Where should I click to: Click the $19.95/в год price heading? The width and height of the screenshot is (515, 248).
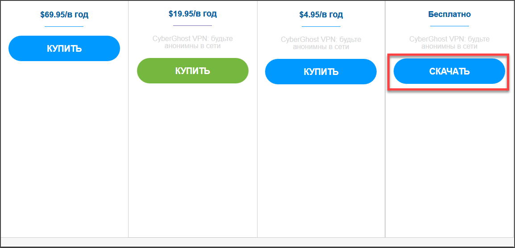tap(193, 14)
